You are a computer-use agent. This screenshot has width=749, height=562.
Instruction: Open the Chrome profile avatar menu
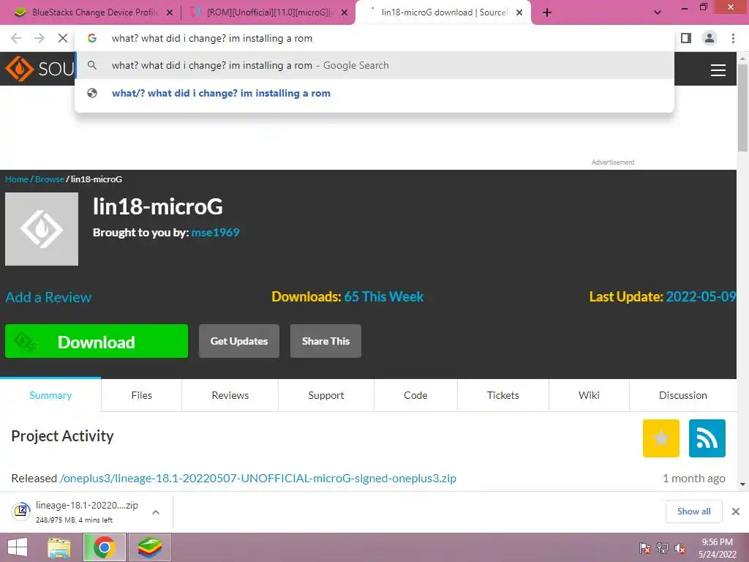[x=710, y=38]
